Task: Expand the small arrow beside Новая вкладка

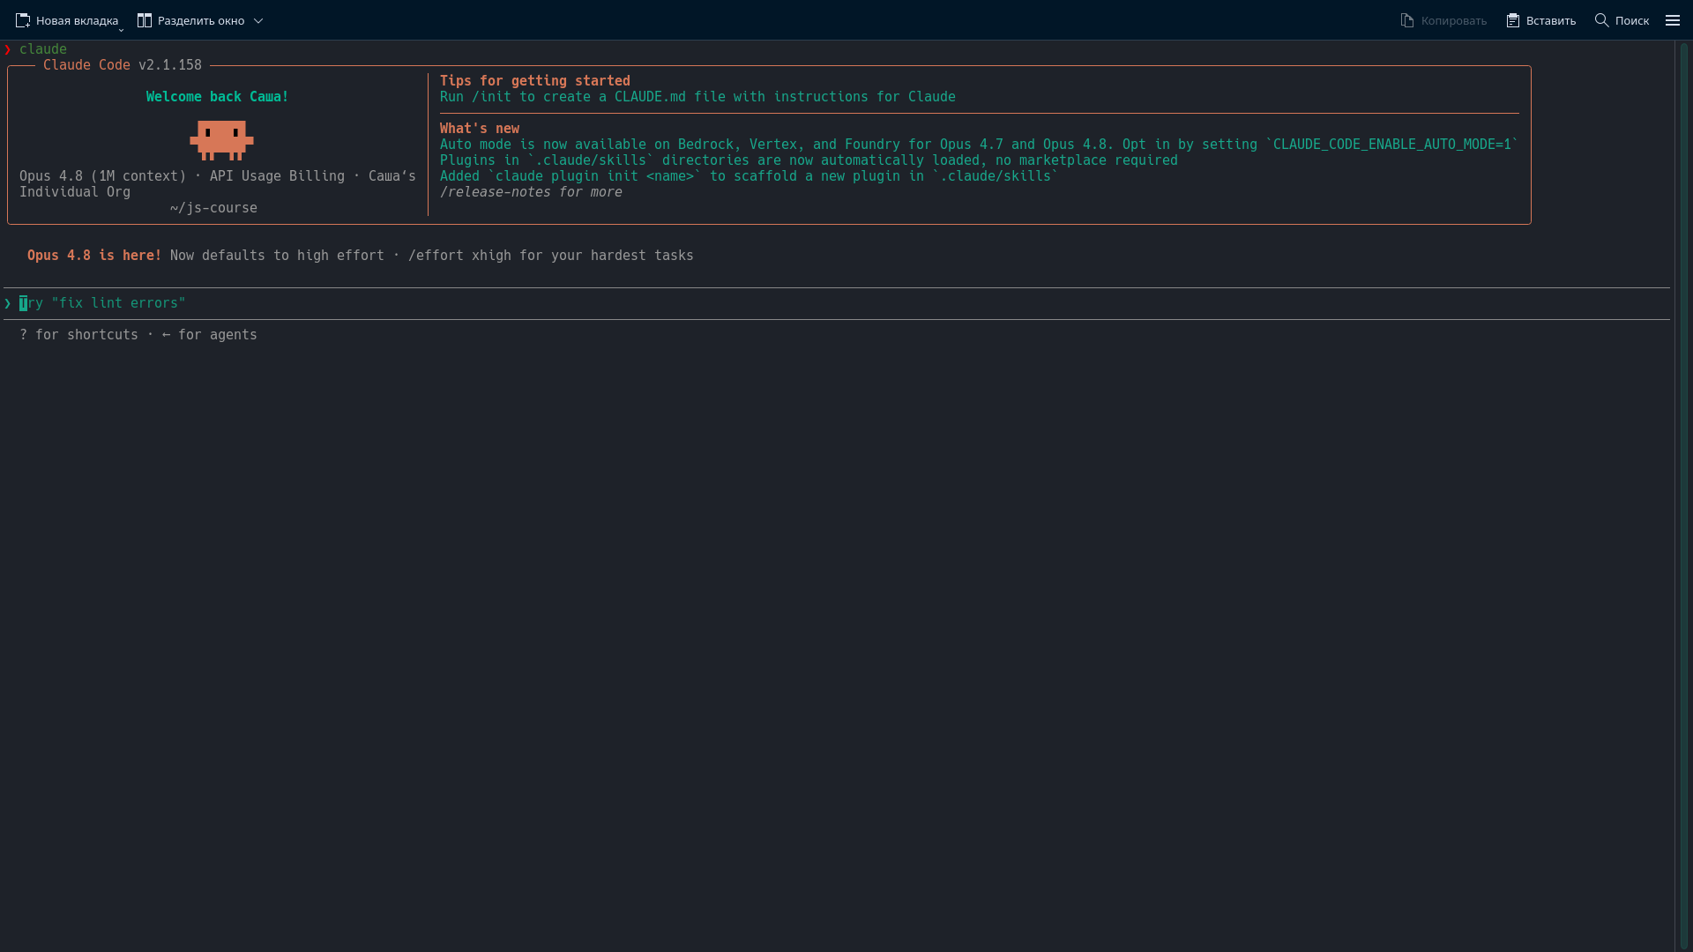Action: 121,30
